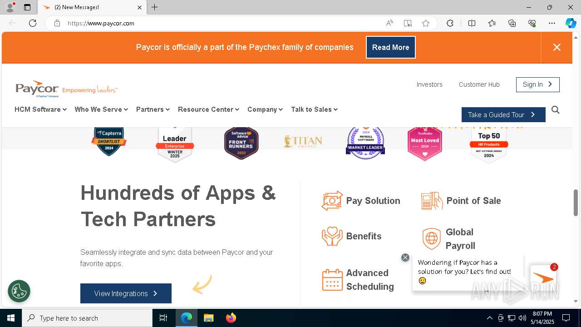Open the Pay Solution link text
The image size is (581, 327).
[373, 201]
